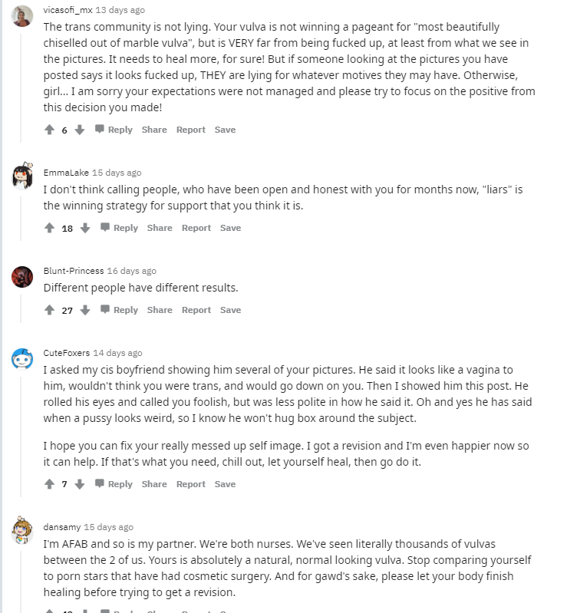Downvote EmmaLake's comment with 18 points
Image resolution: width=567 pixels, height=613 pixels.
(85, 229)
